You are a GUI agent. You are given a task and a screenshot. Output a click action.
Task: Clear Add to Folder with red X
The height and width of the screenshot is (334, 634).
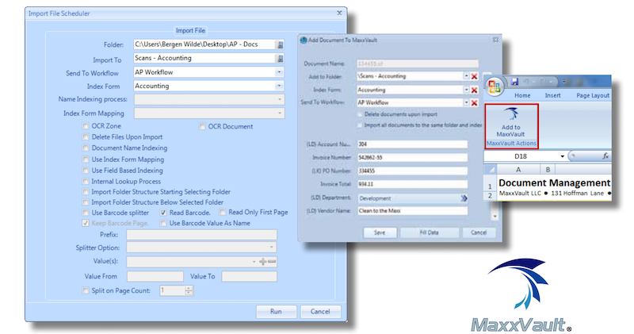[x=474, y=76]
